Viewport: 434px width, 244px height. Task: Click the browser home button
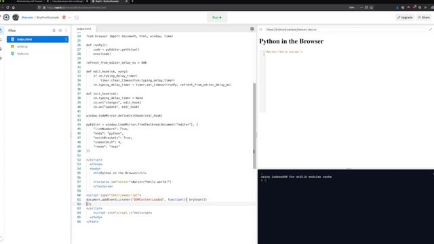[x=14, y=7]
